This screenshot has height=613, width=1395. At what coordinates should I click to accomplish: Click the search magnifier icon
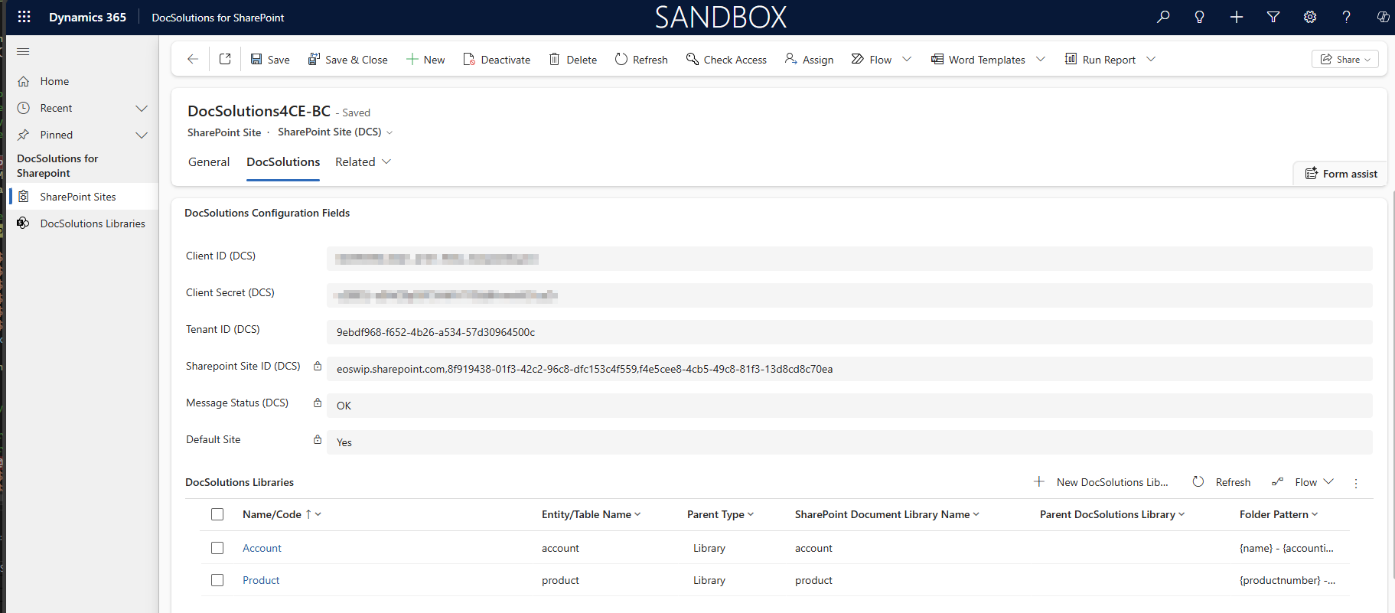[x=1163, y=17]
